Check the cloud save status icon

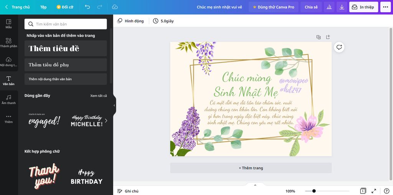pyautogui.click(x=115, y=7)
